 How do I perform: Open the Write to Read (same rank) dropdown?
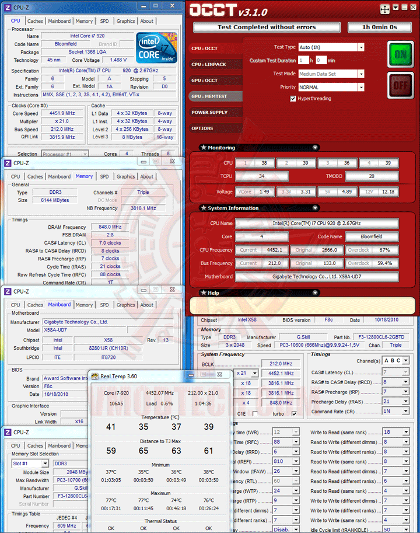click(x=406, y=432)
